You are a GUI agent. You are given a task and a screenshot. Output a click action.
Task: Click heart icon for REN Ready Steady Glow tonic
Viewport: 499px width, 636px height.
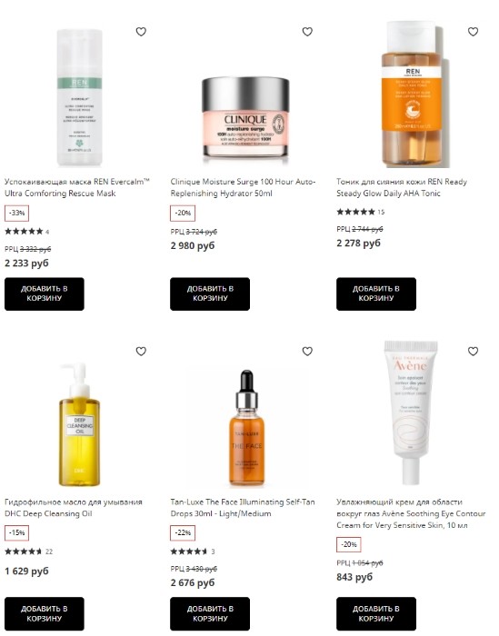(473, 32)
